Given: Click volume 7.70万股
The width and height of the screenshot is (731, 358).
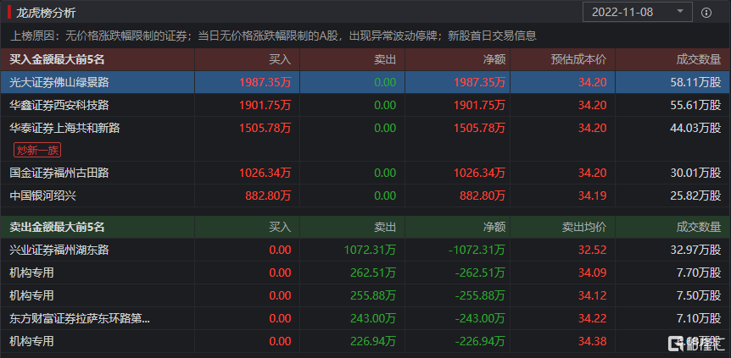Looking at the screenshot, I should pos(699,273).
